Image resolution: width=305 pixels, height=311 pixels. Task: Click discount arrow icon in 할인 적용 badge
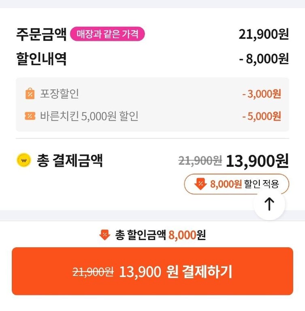pyautogui.click(x=200, y=184)
